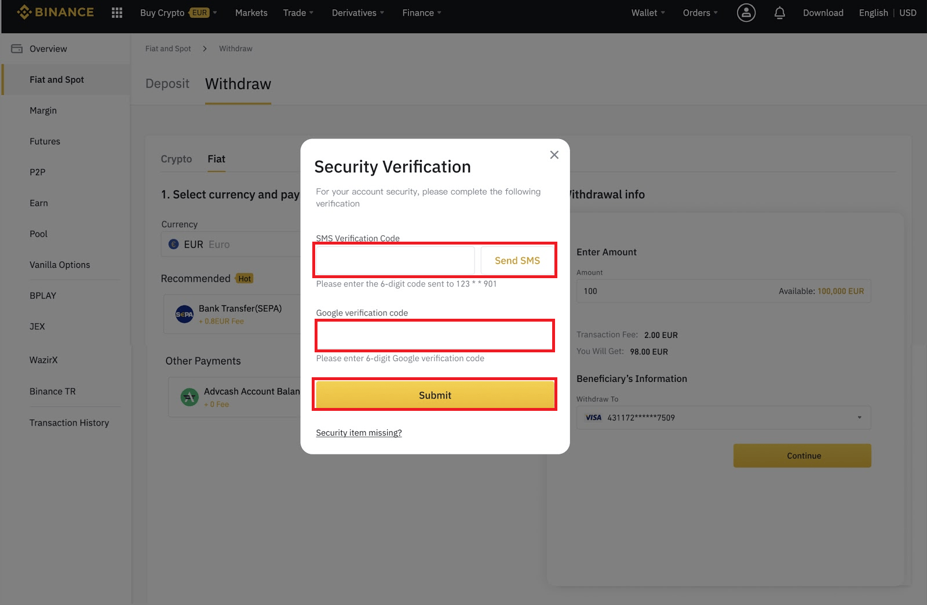
Task: Expand the Derivatives menu
Action: (x=357, y=13)
